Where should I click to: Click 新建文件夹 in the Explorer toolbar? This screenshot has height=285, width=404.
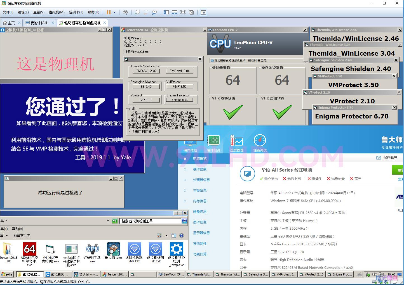22,236
